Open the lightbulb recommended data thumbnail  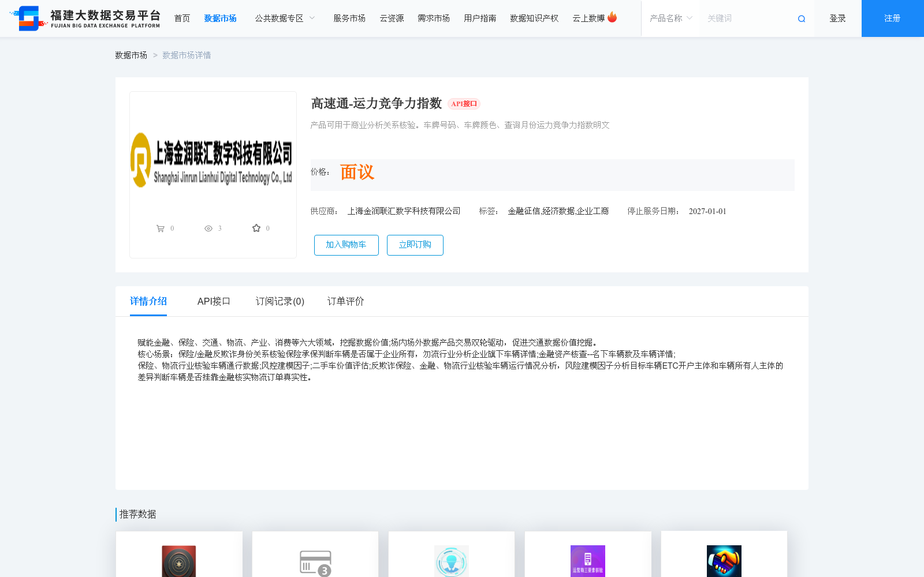pyautogui.click(x=452, y=561)
